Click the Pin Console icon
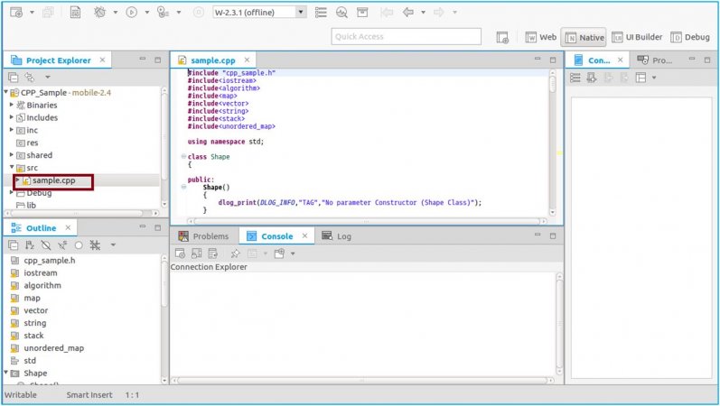Screen dimensions: 720x406 coord(235,254)
